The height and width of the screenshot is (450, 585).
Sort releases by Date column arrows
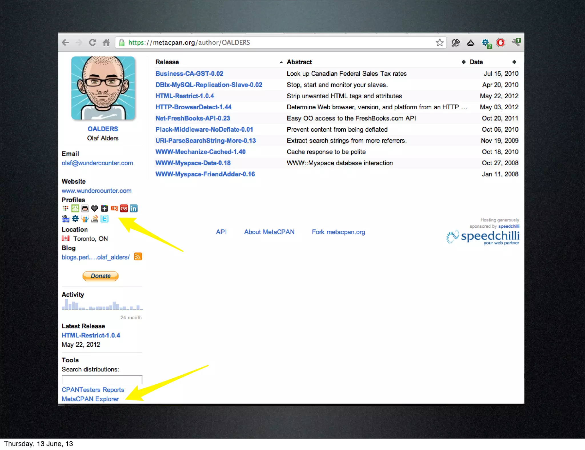[x=514, y=62]
